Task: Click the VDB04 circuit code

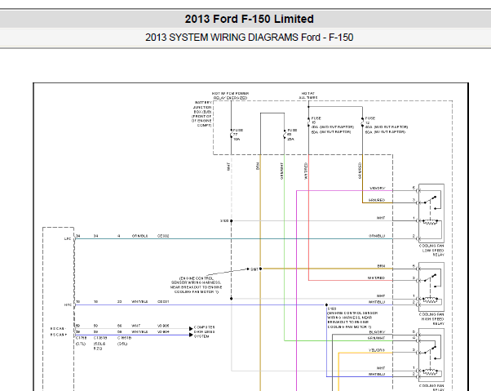Action: [163, 331]
